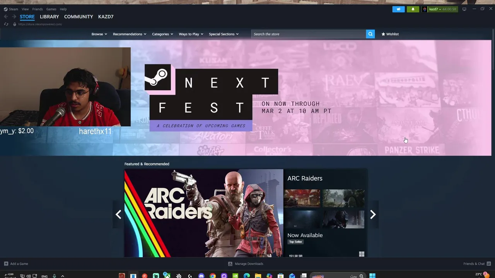The width and height of the screenshot is (495, 278).
Task: Click the blue search magnifier button
Action: pos(370,34)
